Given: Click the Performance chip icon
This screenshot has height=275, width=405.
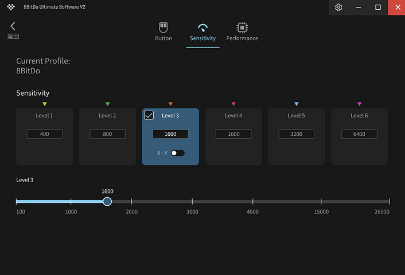Looking at the screenshot, I should tap(242, 27).
